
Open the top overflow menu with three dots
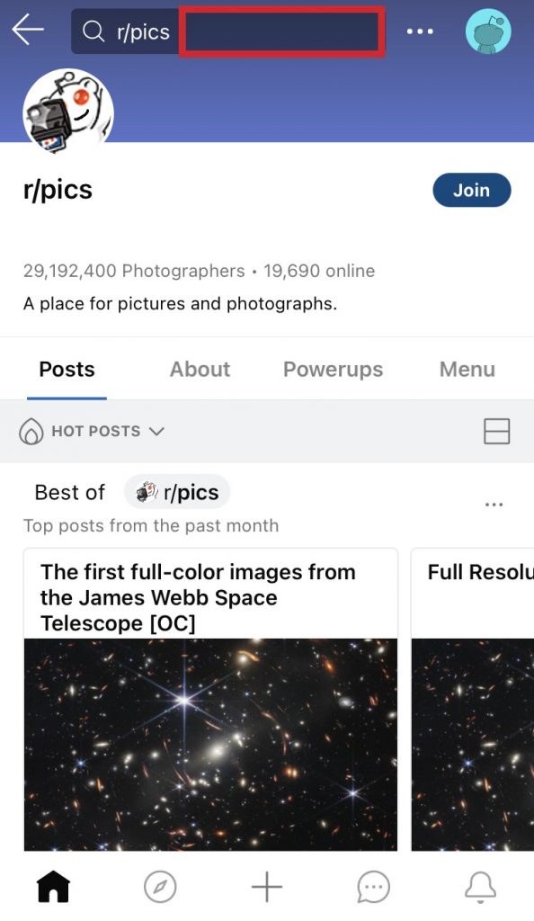[421, 31]
